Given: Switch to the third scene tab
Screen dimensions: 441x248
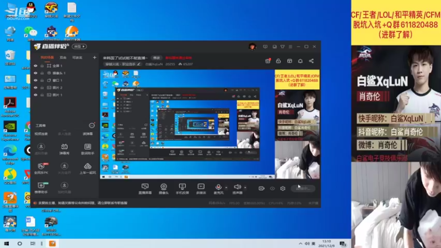Looking at the screenshot, I should pos(77,57).
